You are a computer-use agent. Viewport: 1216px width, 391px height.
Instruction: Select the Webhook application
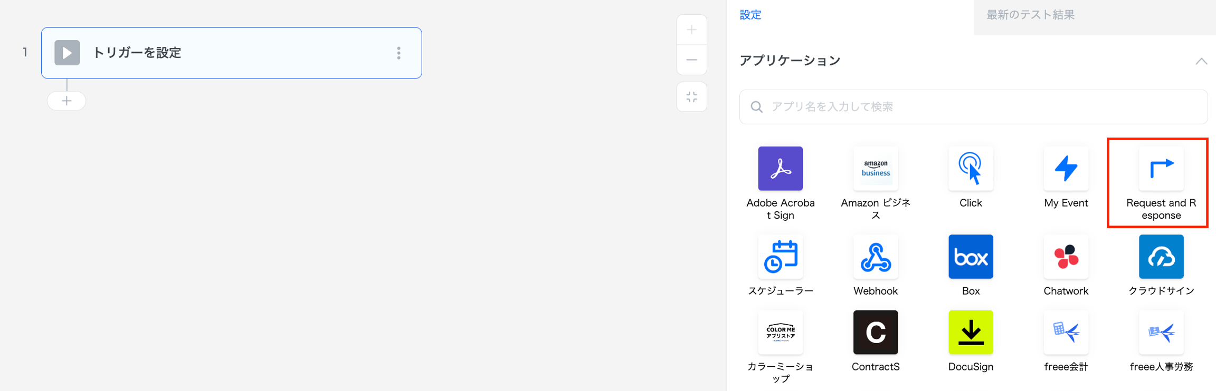point(875,257)
